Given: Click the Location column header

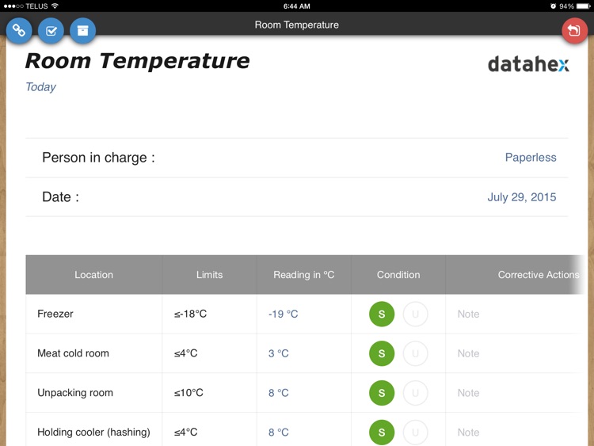Looking at the screenshot, I should coord(93,275).
